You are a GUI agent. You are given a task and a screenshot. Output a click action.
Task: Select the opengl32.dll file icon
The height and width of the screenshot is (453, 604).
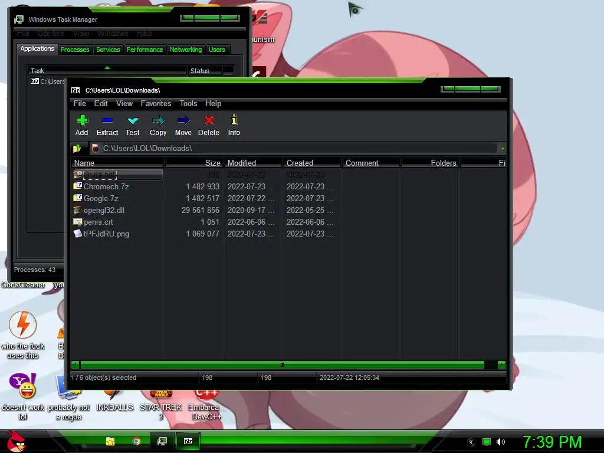[x=77, y=210]
